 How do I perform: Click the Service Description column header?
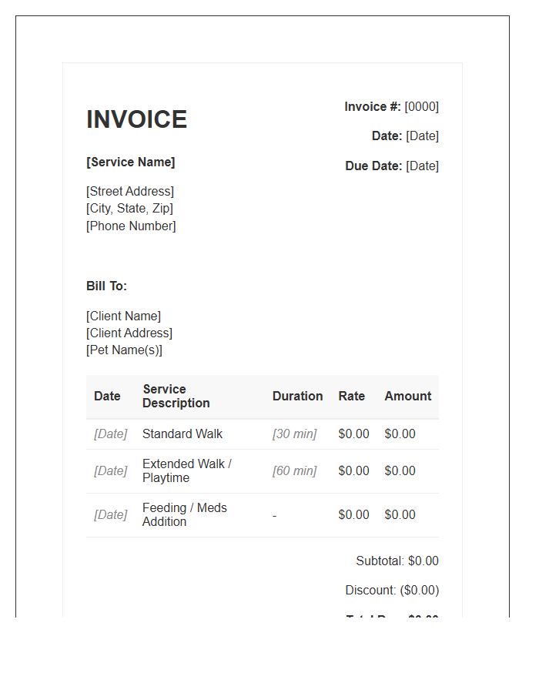pos(176,396)
